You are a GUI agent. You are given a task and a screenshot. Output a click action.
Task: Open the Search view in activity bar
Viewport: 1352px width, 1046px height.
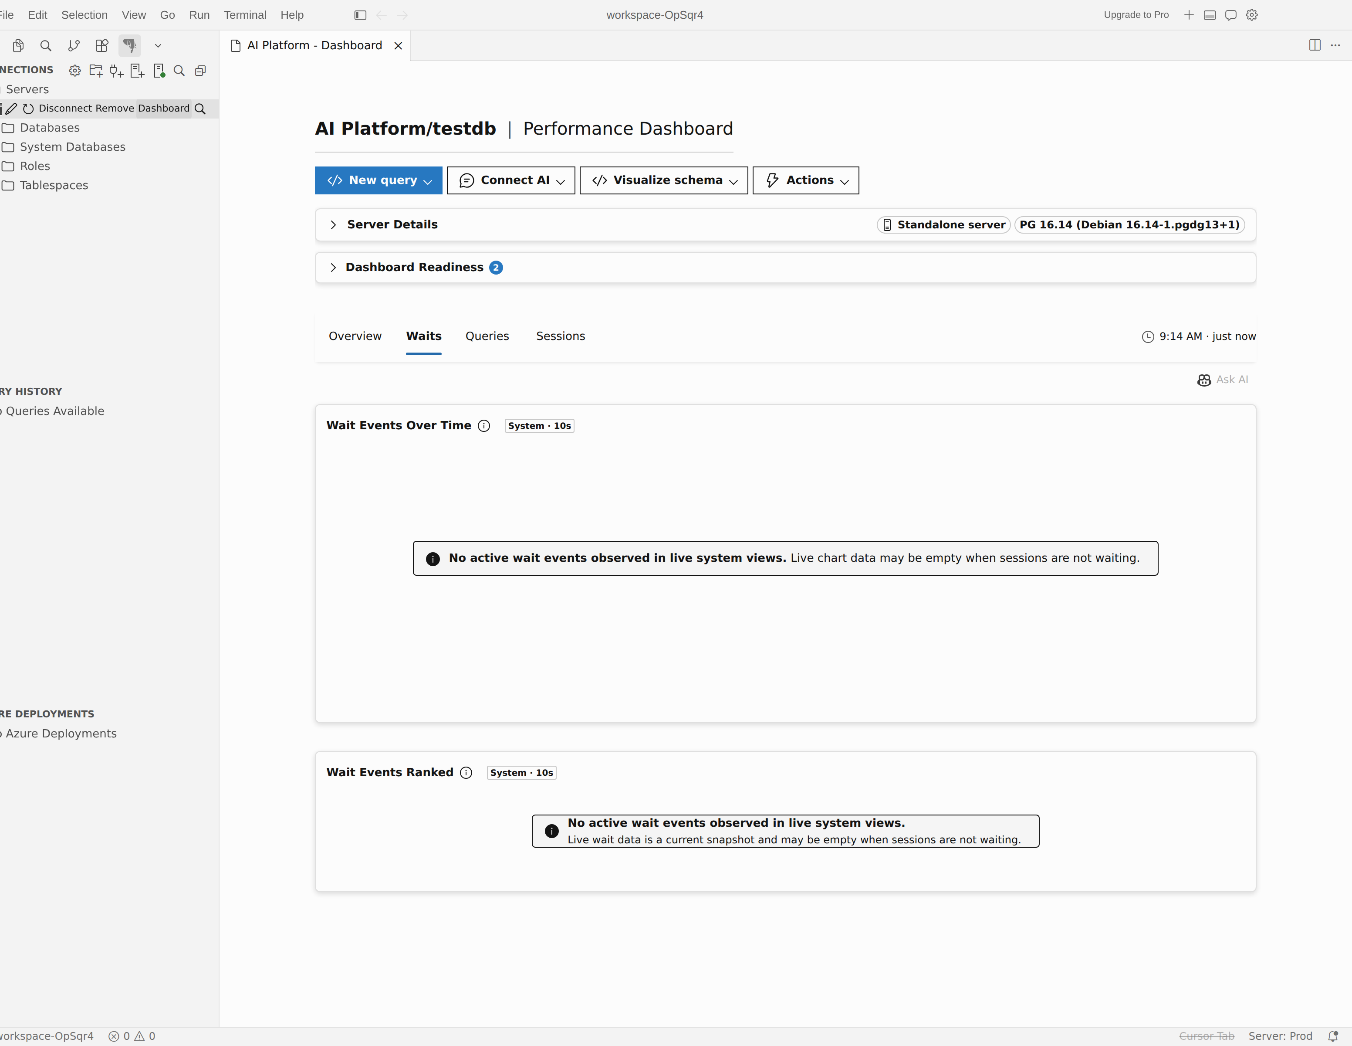[x=46, y=45]
